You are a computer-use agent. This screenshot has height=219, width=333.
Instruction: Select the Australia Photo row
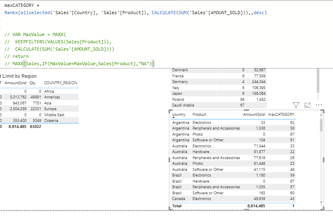[x=233, y=164]
